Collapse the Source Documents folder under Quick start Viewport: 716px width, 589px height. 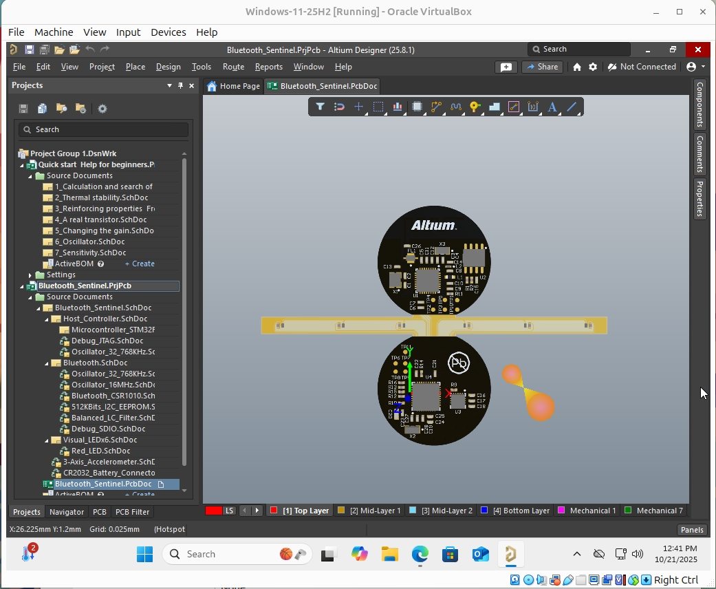(x=29, y=175)
